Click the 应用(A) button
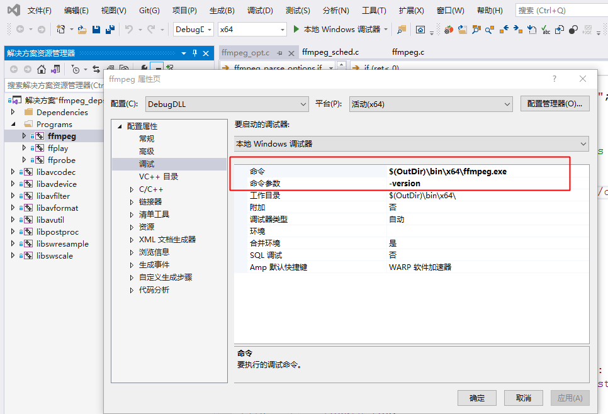608x414 pixels. tap(570, 398)
